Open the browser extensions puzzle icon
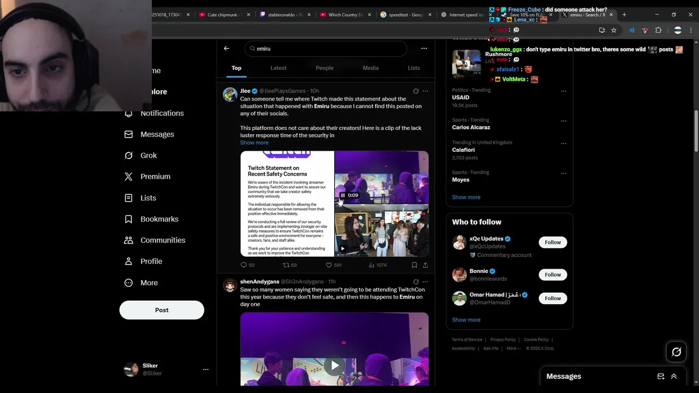The width and height of the screenshot is (699, 393). (x=659, y=30)
